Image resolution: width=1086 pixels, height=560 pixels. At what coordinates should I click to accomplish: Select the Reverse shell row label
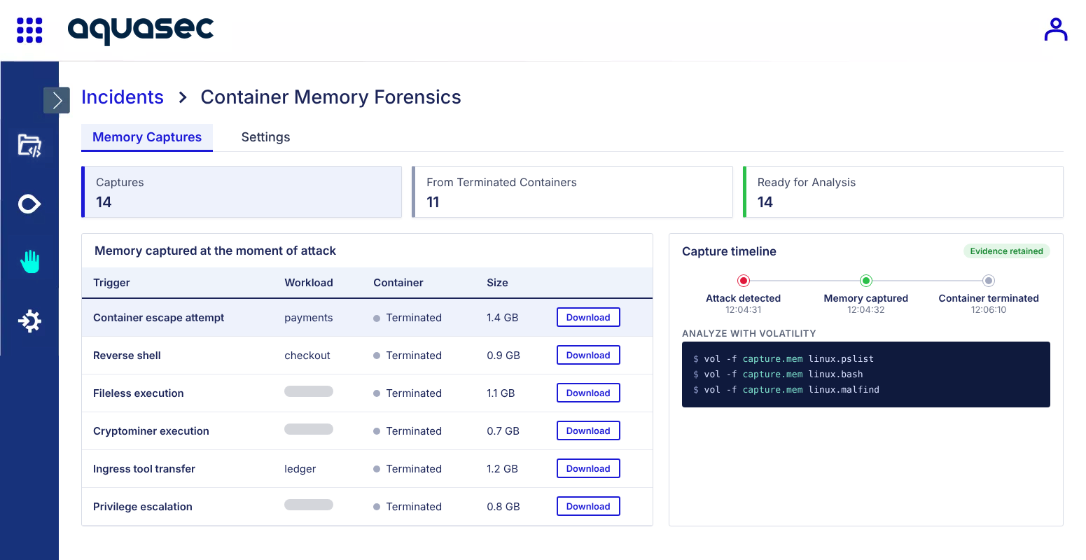pyautogui.click(x=127, y=356)
